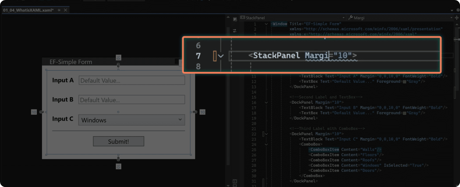
Task: Toggle the top margin chain-link anchor
Action: pos(118,65)
